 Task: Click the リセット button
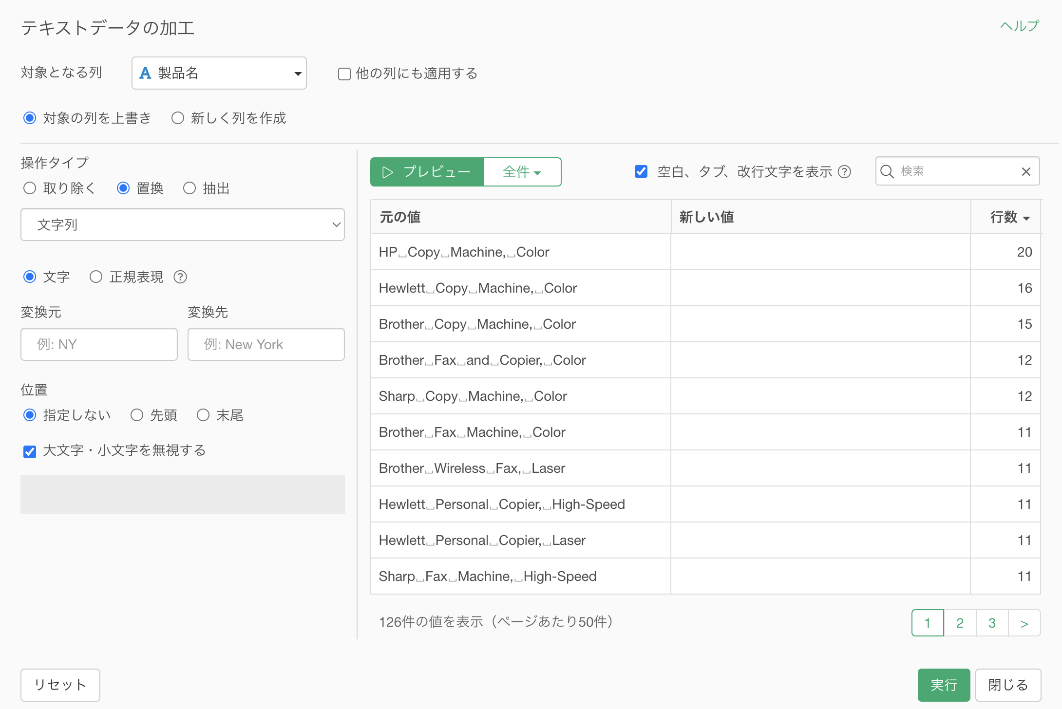coord(60,685)
